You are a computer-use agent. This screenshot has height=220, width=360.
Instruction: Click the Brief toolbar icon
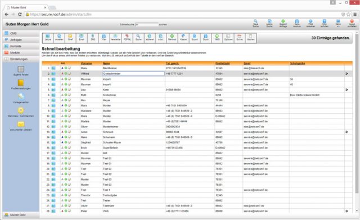[x=70, y=38]
